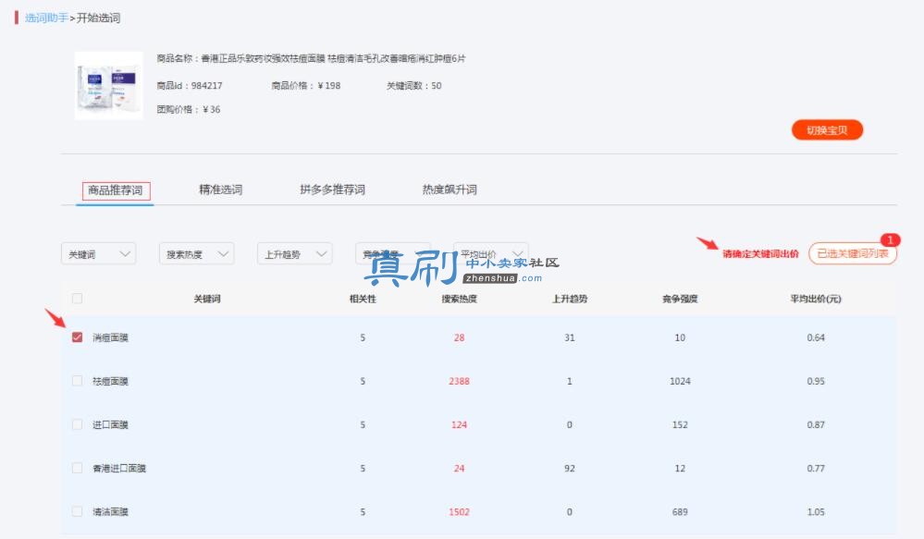Click the 上升趋势 column header
Screen dimensions: 924x539
pyautogui.click(x=569, y=300)
